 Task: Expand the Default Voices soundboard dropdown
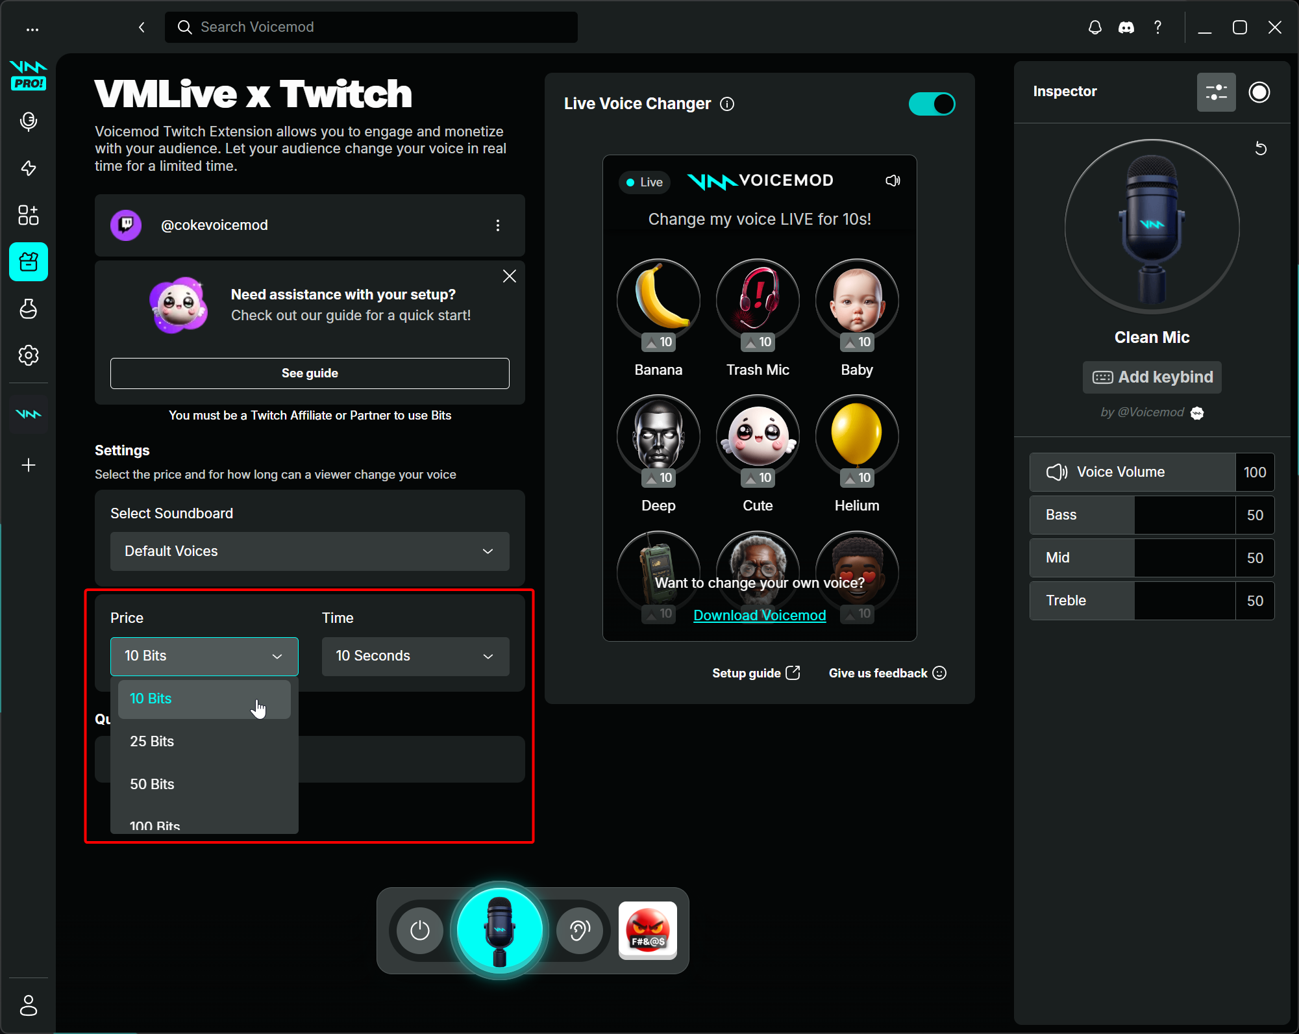pyautogui.click(x=310, y=551)
